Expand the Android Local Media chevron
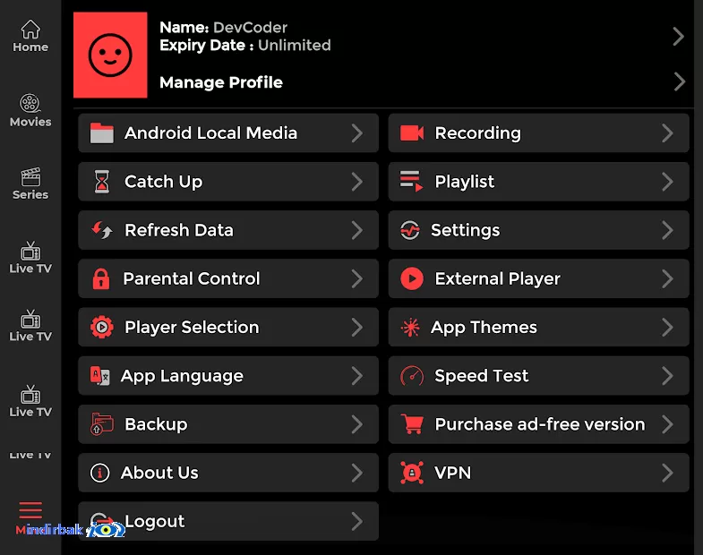The width and height of the screenshot is (703, 555). pos(357,133)
